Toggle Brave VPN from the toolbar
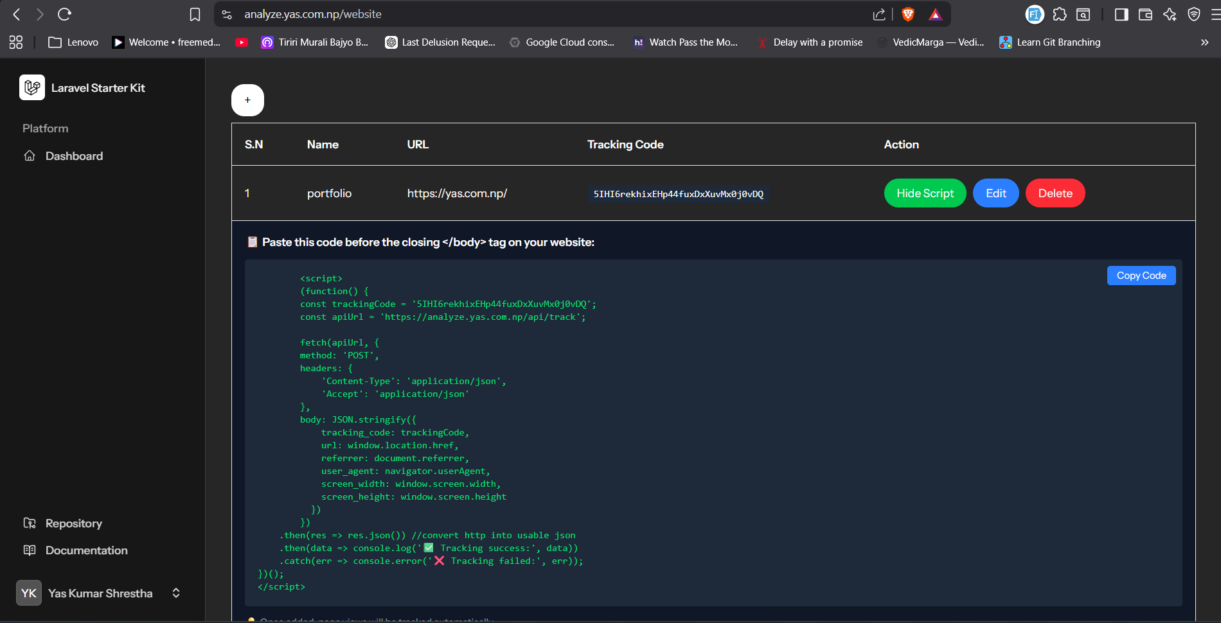This screenshot has width=1221, height=623. 1193,13
